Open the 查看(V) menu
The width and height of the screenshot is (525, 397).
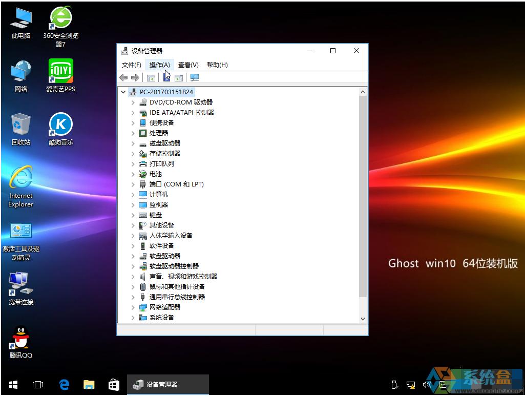click(x=188, y=65)
